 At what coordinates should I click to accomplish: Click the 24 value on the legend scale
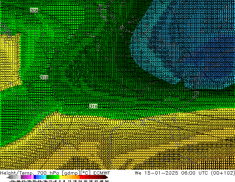tap(80, 181)
